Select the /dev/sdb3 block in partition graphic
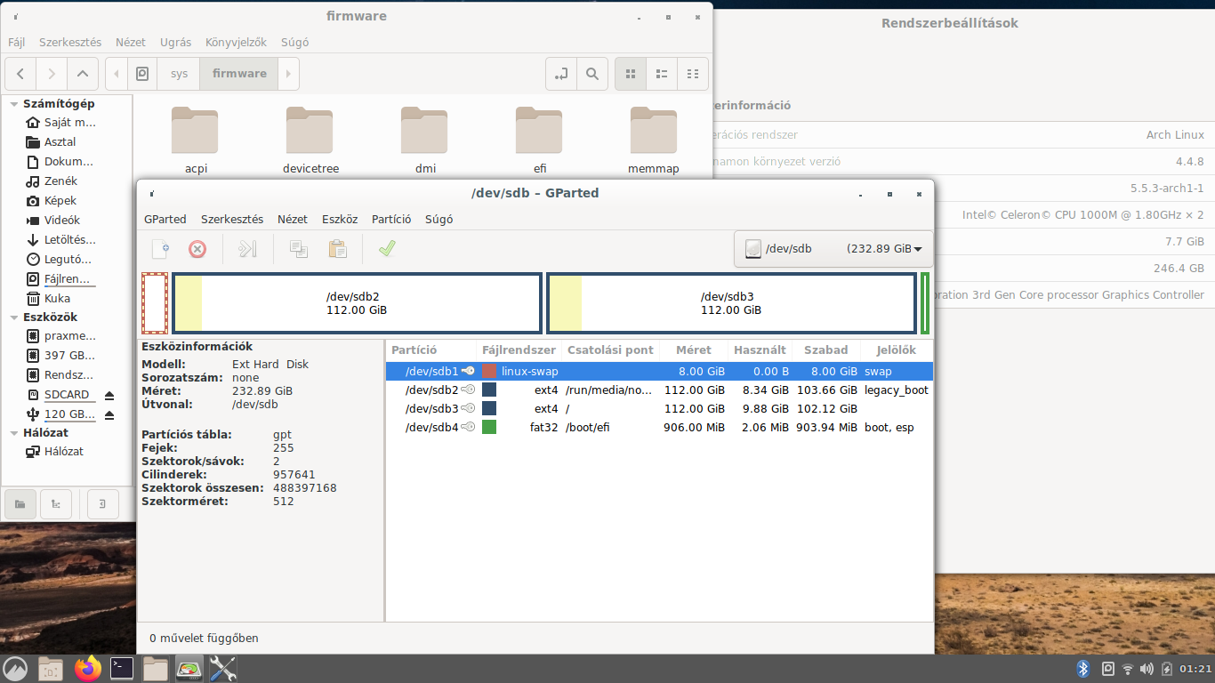1215x683 pixels. (x=731, y=303)
